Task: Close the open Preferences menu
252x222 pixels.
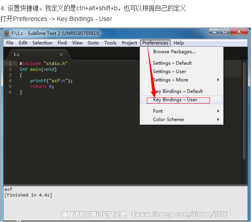Action: (155, 43)
